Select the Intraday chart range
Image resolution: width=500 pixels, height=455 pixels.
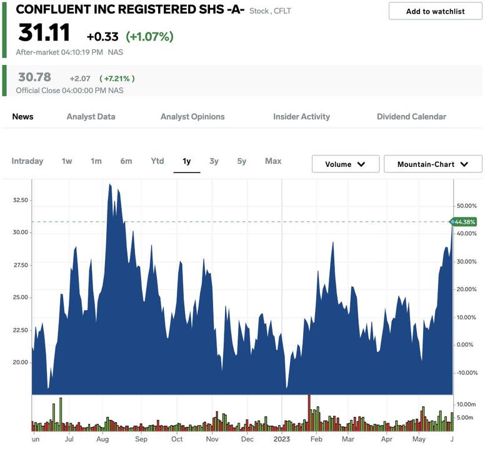coord(27,161)
